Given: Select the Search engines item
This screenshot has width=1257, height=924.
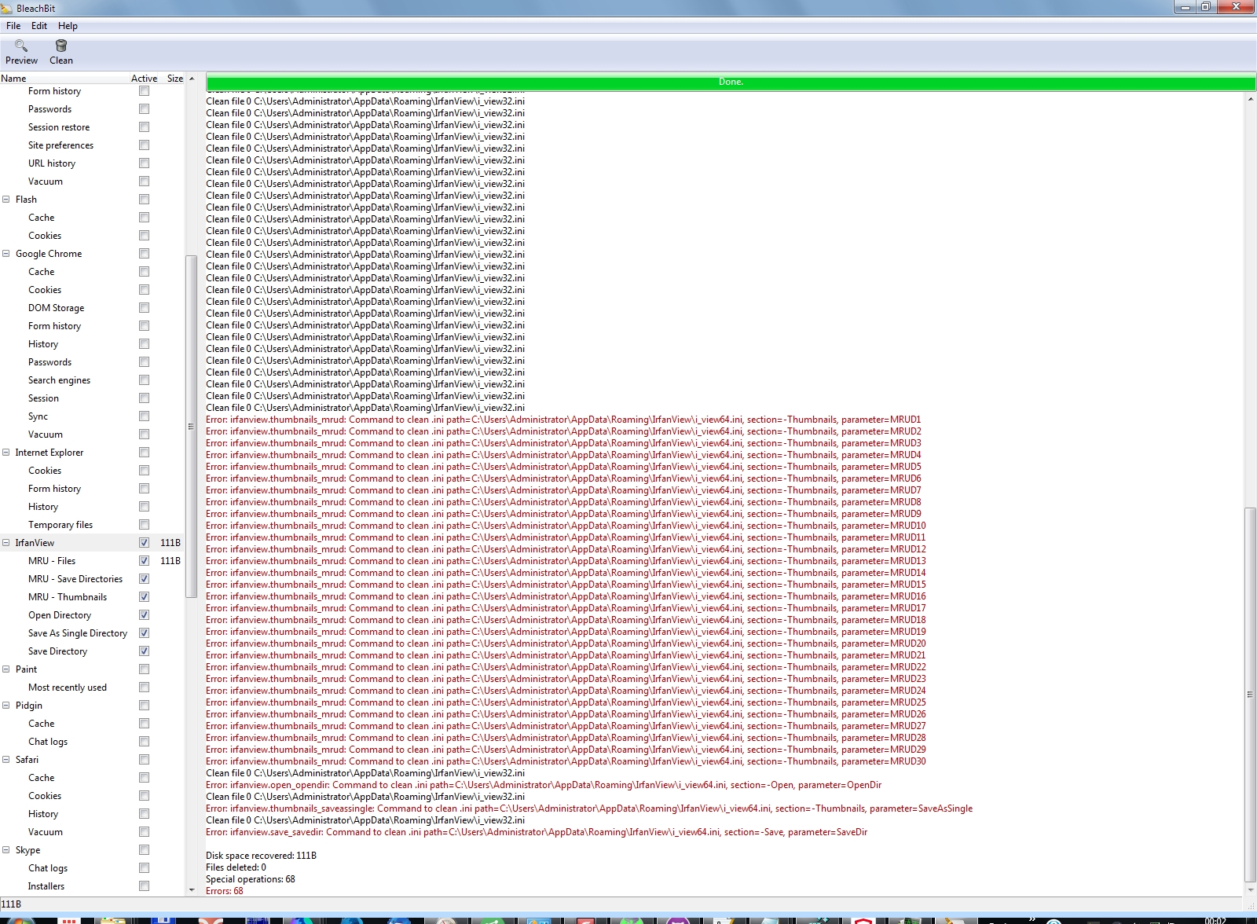Looking at the screenshot, I should point(59,380).
